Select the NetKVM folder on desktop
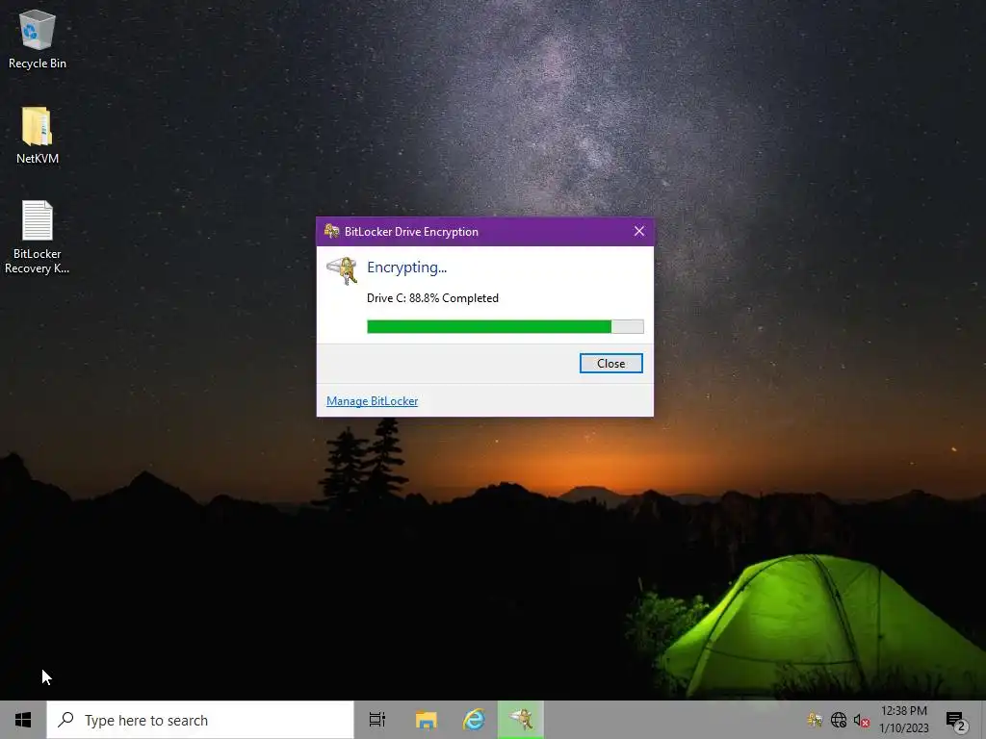This screenshot has height=739, width=986. (x=38, y=136)
